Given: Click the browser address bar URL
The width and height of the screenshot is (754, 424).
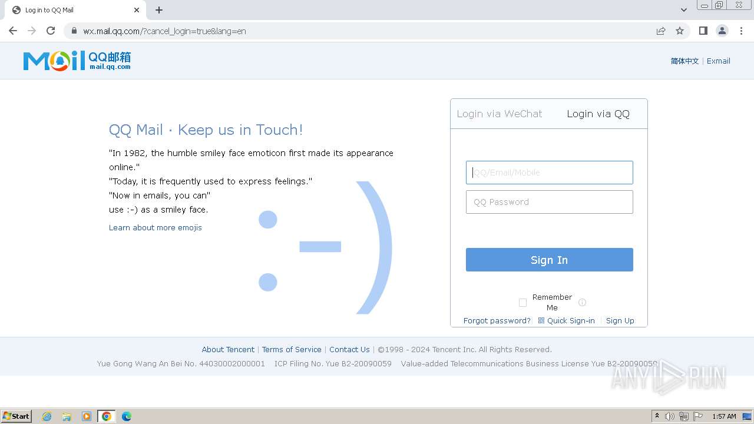Looking at the screenshot, I should 164,31.
